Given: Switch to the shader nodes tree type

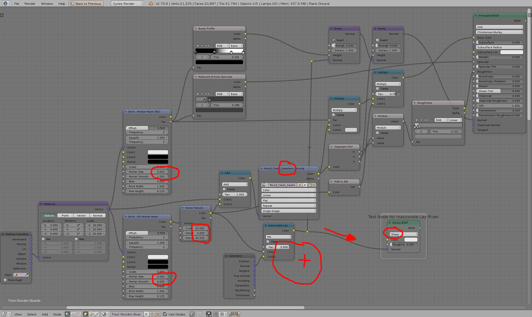Looking at the screenshot, I should [67, 314].
